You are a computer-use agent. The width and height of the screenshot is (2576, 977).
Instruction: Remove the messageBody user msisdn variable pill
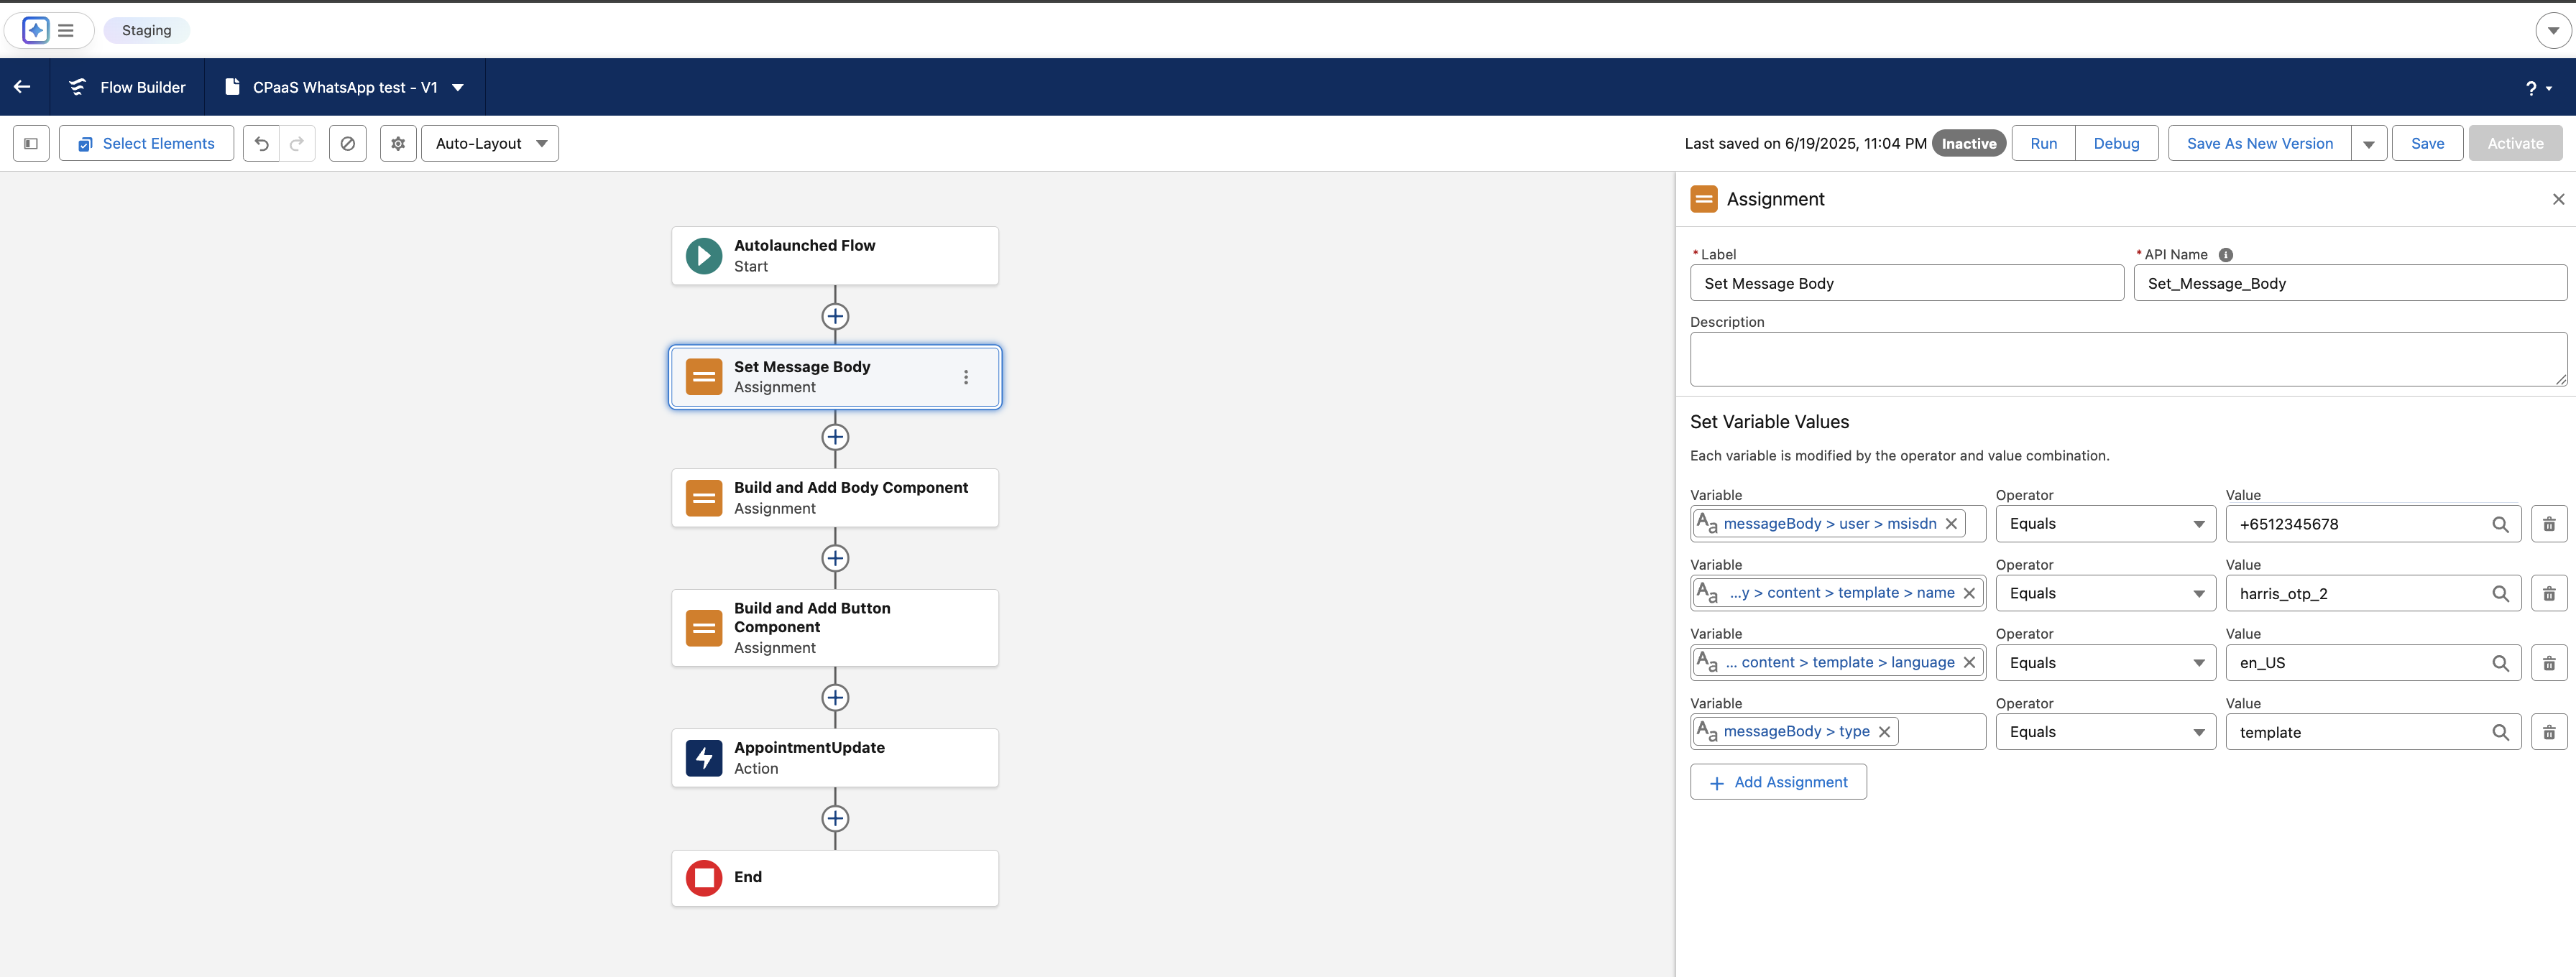pyautogui.click(x=1950, y=524)
